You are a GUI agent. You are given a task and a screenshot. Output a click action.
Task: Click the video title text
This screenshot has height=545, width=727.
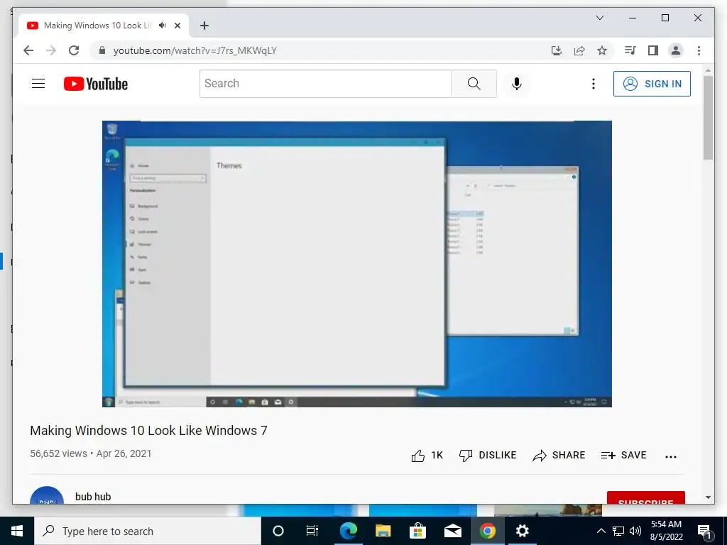pos(149,431)
